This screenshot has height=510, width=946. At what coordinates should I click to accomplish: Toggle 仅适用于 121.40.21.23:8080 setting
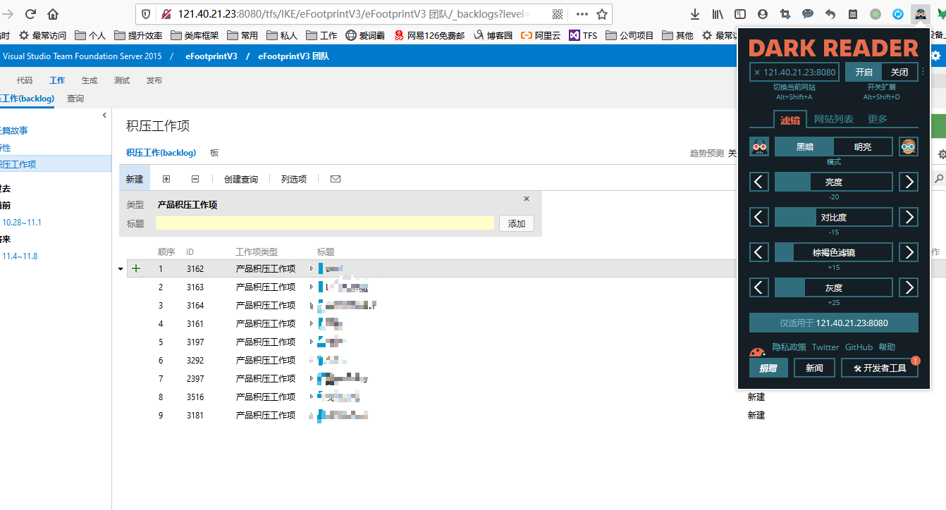coord(834,323)
